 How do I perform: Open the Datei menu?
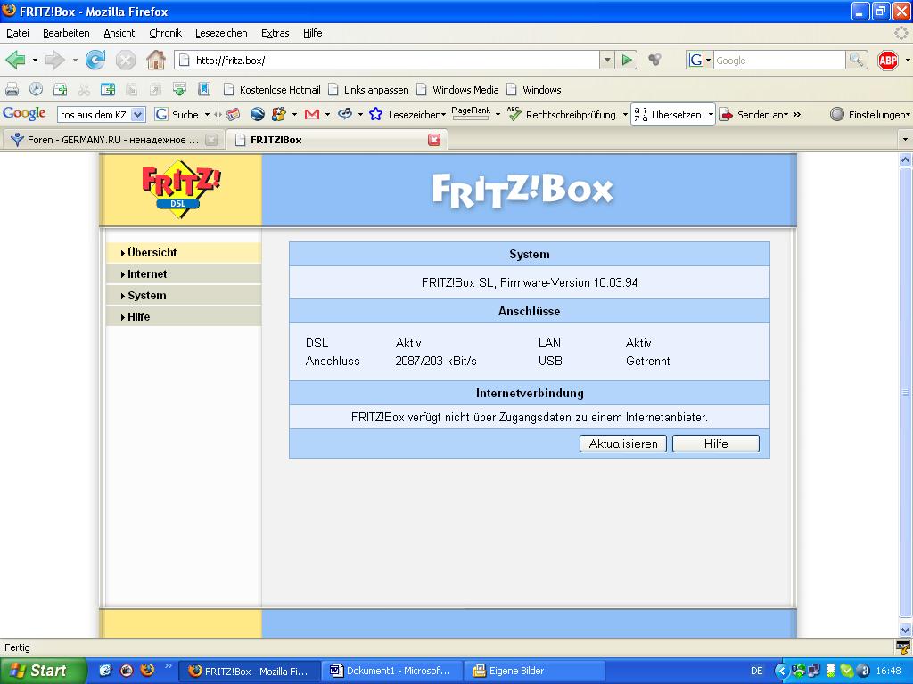(x=18, y=33)
